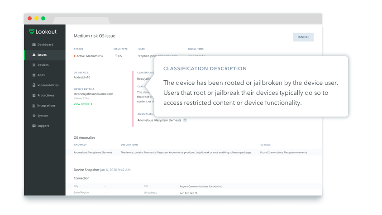382x215 pixels.
Task: Click the stephen.johnson@acme.com device details email
Action: (x=93, y=94)
